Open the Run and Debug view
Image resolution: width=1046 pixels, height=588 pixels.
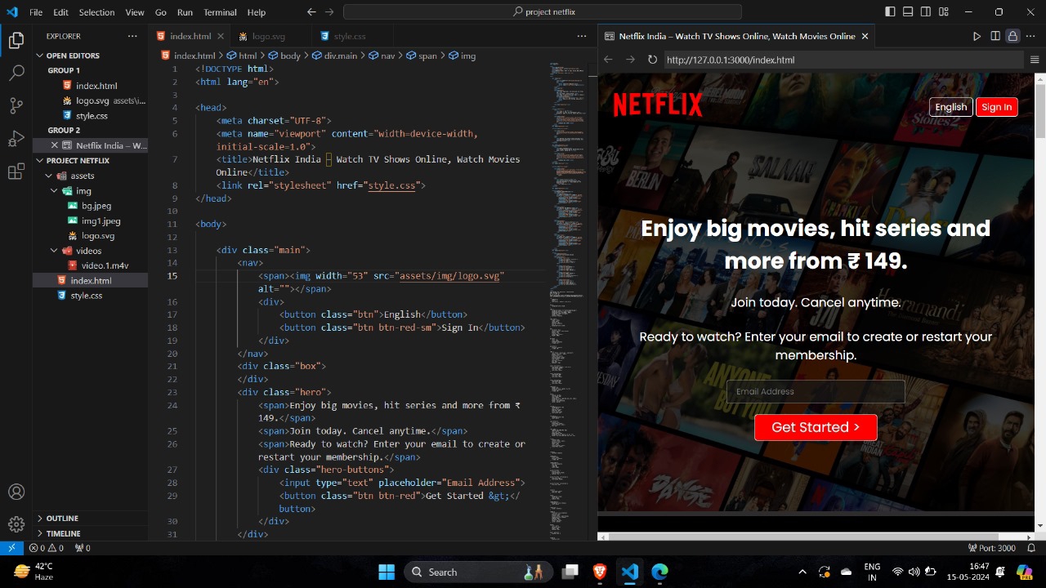[x=16, y=138]
